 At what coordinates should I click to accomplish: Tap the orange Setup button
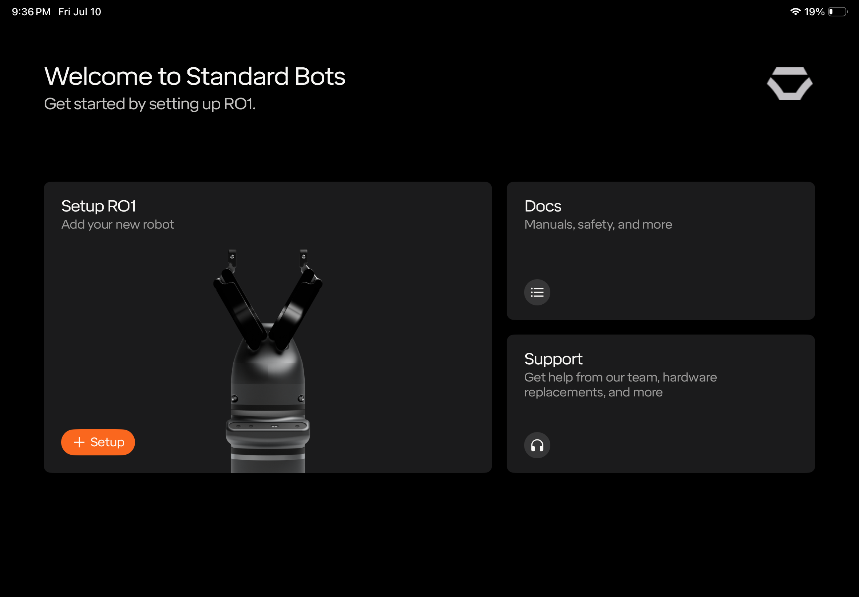pyautogui.click(x=98, y=442)
